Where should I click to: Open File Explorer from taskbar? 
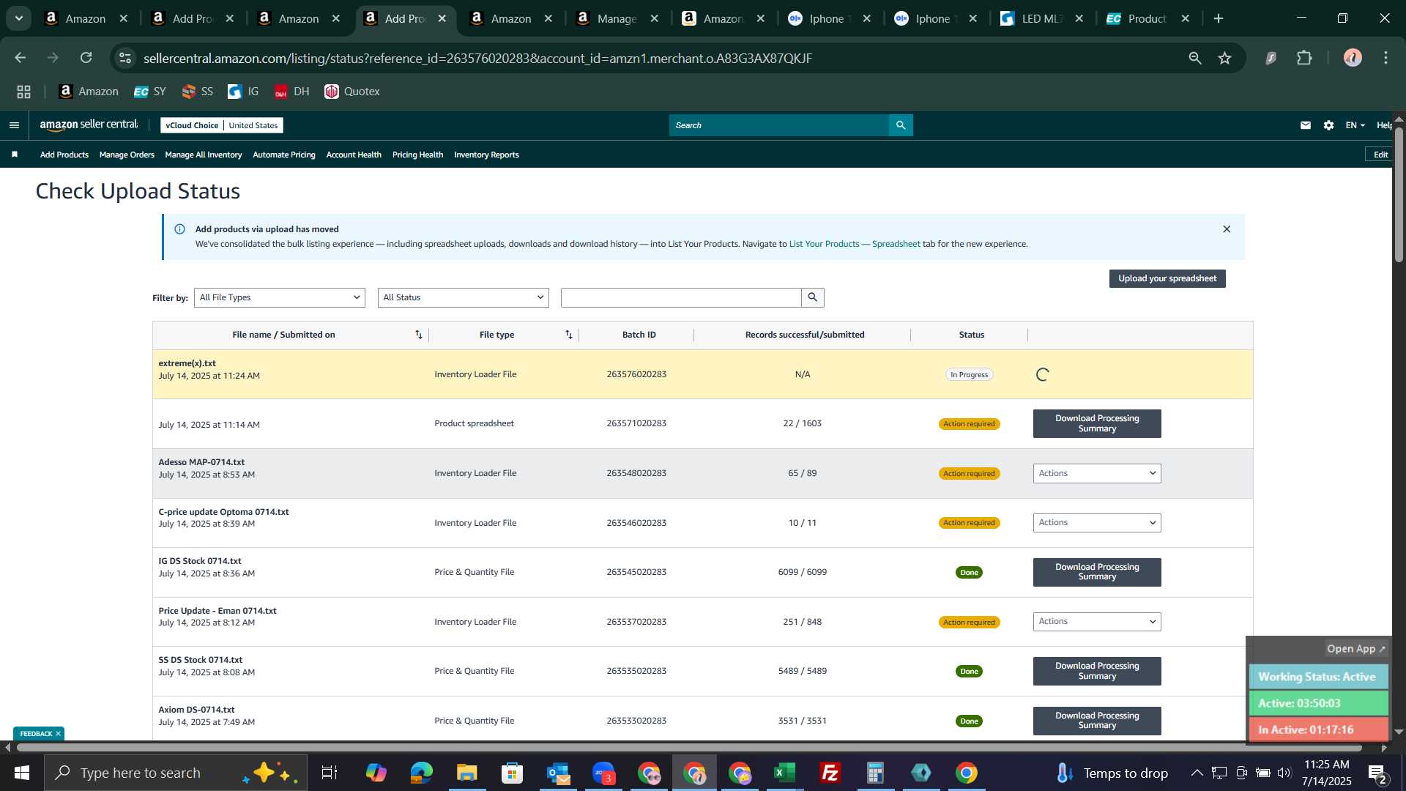coord(466,773)
